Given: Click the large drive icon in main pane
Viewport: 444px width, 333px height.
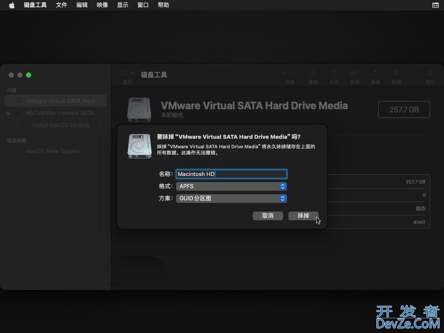Looking at the screenshot, I should (x=139, y=110).
